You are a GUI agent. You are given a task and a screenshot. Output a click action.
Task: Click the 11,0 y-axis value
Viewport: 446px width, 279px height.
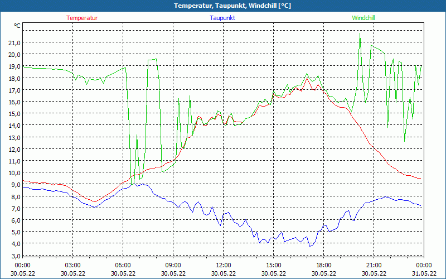[14, 161]
